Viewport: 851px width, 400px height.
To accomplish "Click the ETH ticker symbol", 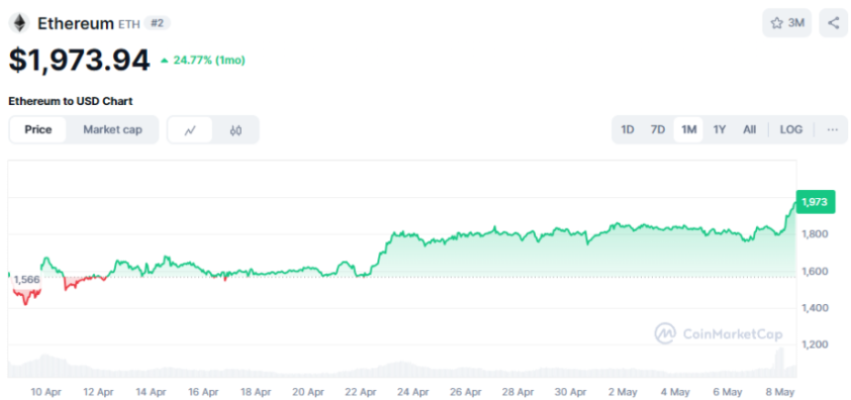I will [x=129, y=24].
